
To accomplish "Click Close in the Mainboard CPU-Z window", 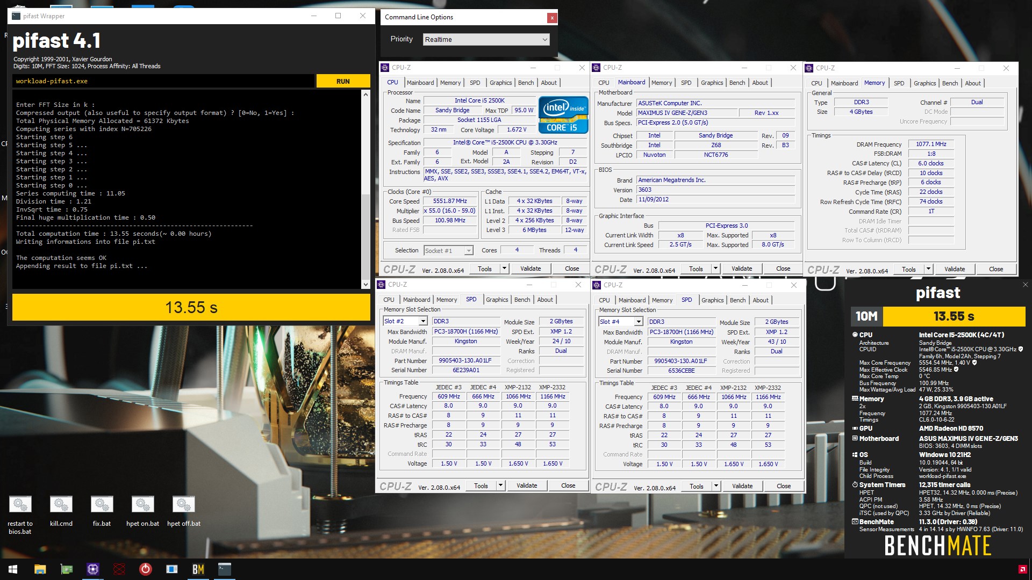I will (783, 269).
